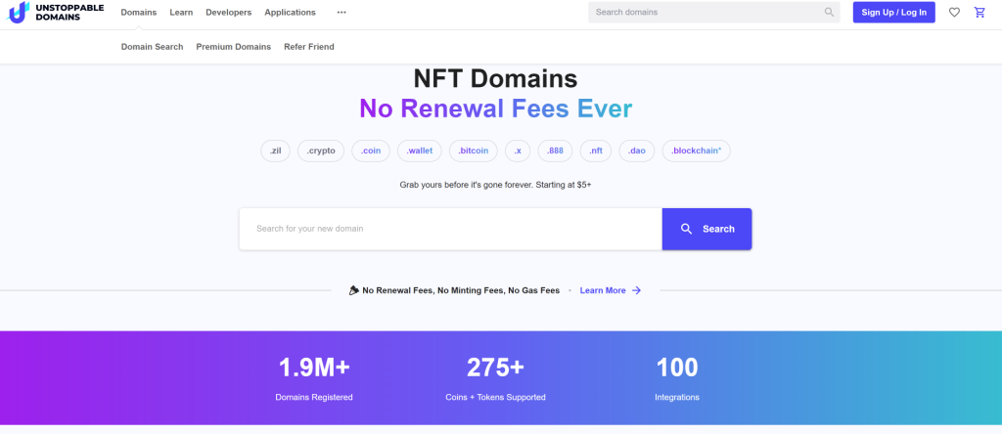Expand the Learn navigation menu
1002x434 pixels.
(181, 13)
